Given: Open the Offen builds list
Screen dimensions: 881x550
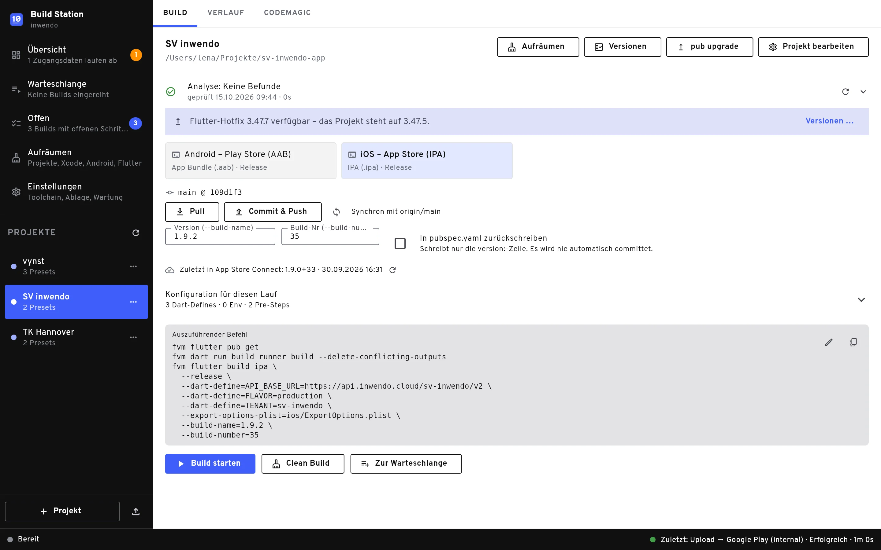Looking at the screenshot, I should pos(76,123).
